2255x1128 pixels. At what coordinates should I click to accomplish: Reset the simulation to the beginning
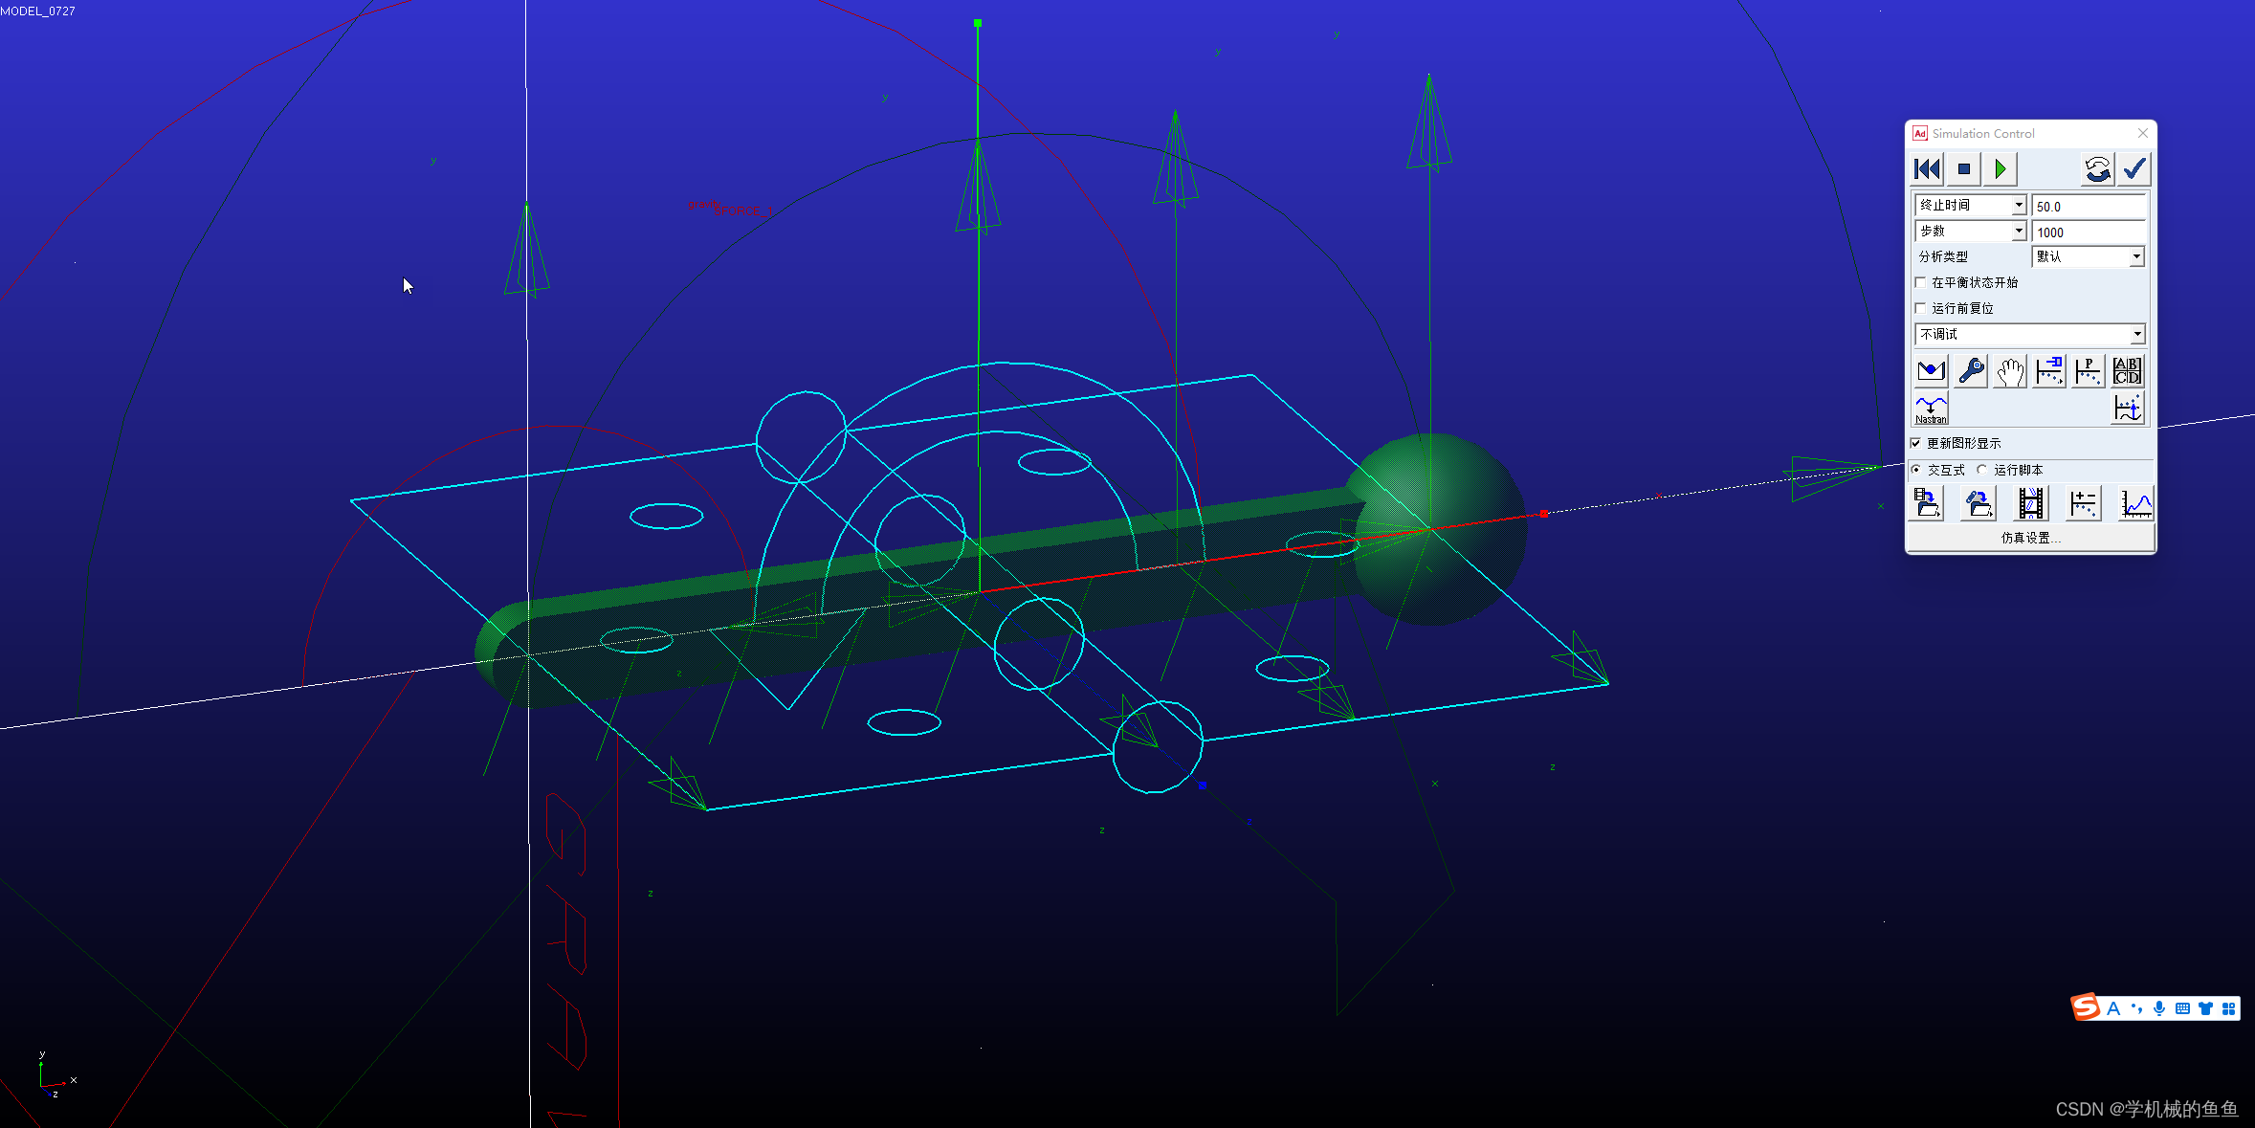(x=1927, y=169)
